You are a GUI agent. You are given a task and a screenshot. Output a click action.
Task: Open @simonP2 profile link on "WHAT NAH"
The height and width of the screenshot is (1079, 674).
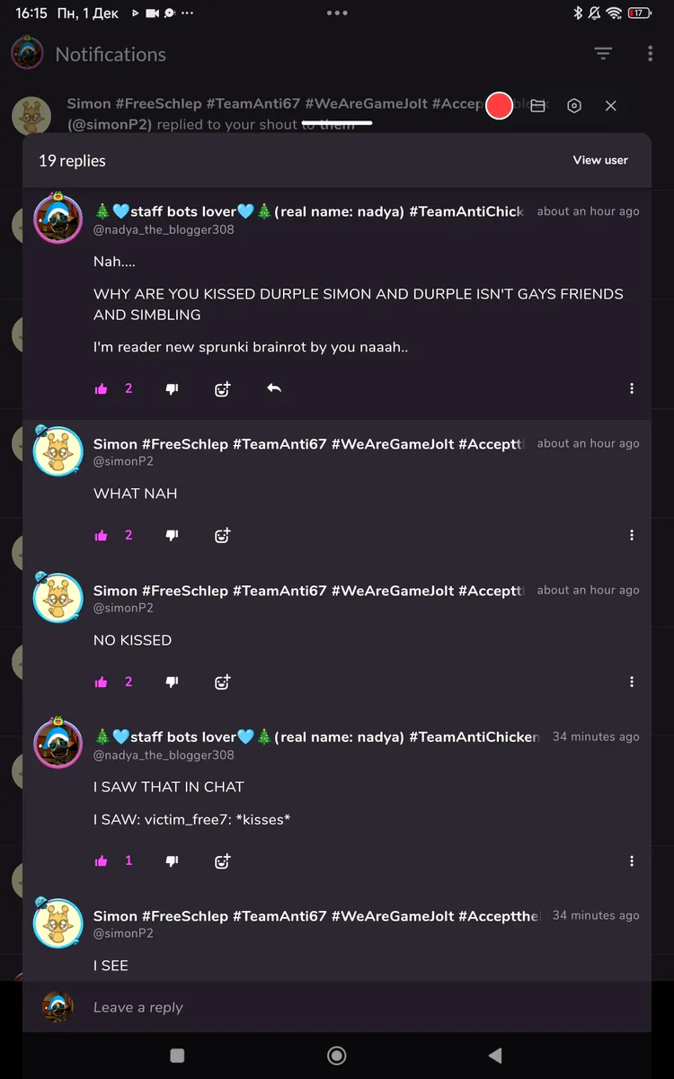tap(123, 461)
